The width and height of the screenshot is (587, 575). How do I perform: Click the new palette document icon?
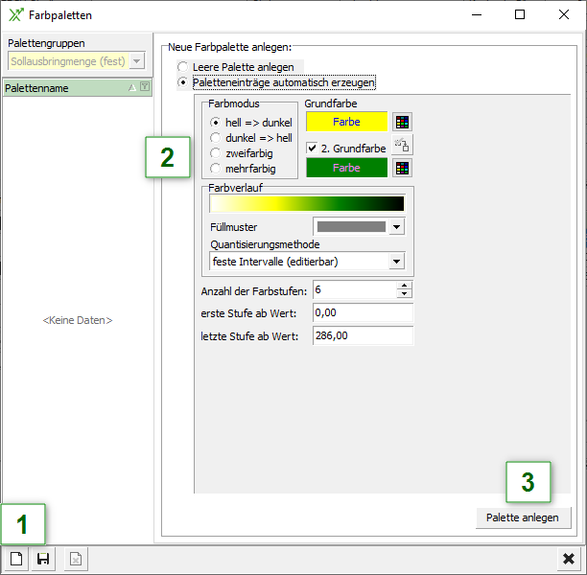click(x=16, y=559)
